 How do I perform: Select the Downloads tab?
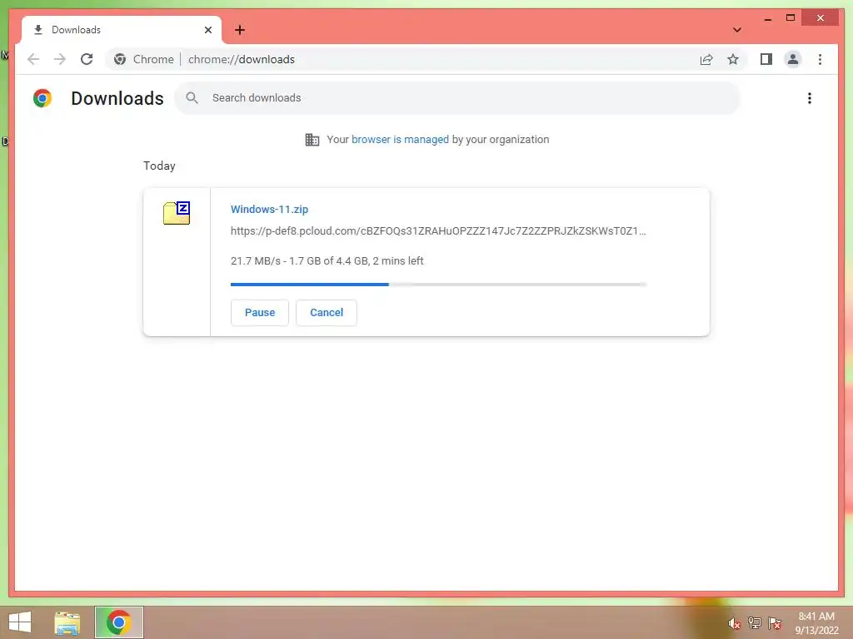point(122,30)
